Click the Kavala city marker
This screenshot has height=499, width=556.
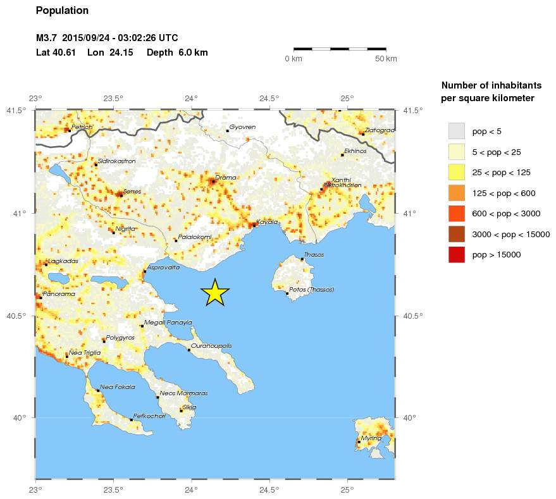(254, 226)
